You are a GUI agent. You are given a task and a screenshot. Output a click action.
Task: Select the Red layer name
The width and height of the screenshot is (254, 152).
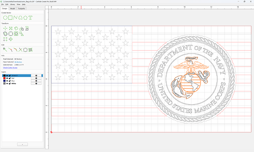tap(13, 78)
